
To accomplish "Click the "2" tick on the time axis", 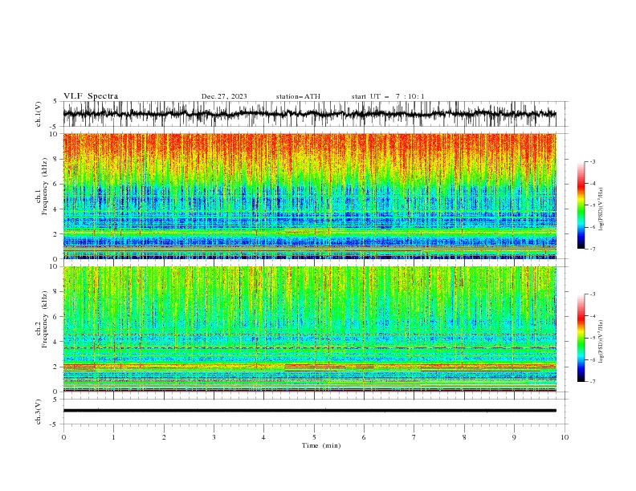I will pyautogui.click(x=164, y=437).
